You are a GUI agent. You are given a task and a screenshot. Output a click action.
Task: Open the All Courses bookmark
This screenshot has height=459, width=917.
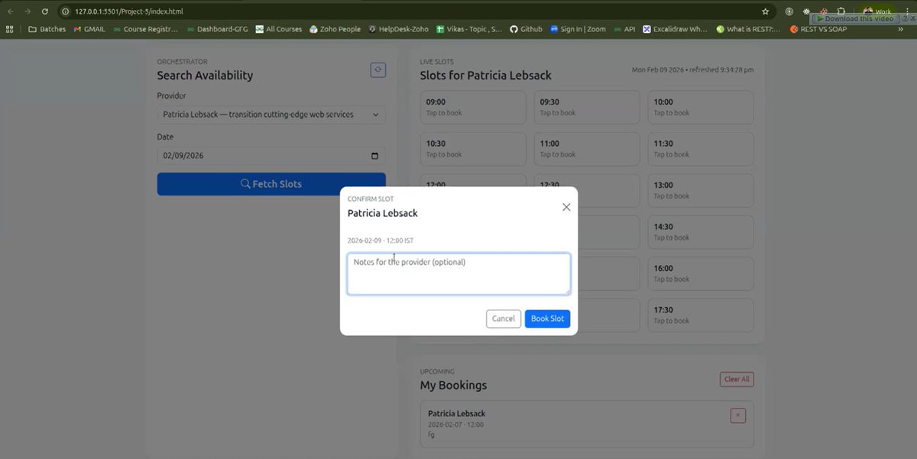pos(279,29)
